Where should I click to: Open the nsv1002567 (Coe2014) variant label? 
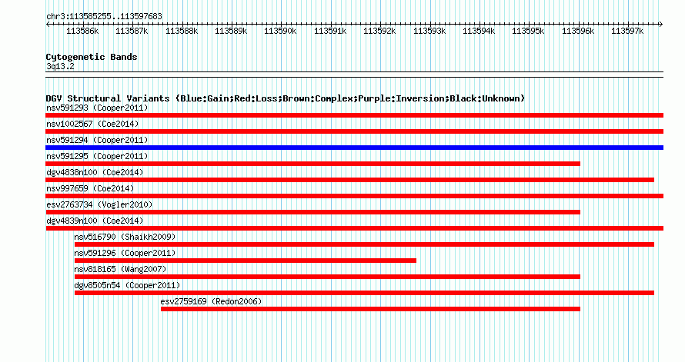point(92,124)
